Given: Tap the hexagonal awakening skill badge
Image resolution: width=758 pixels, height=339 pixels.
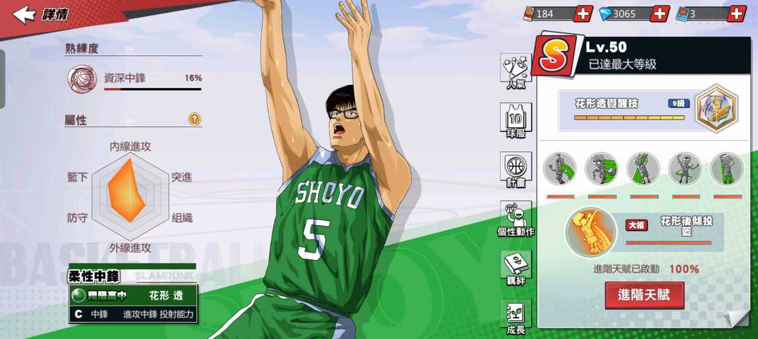Looking at the screenshot, I should [x=716, y=108].
